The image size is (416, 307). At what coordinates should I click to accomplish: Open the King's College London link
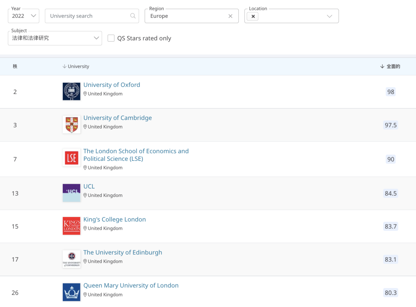point(114,219)
